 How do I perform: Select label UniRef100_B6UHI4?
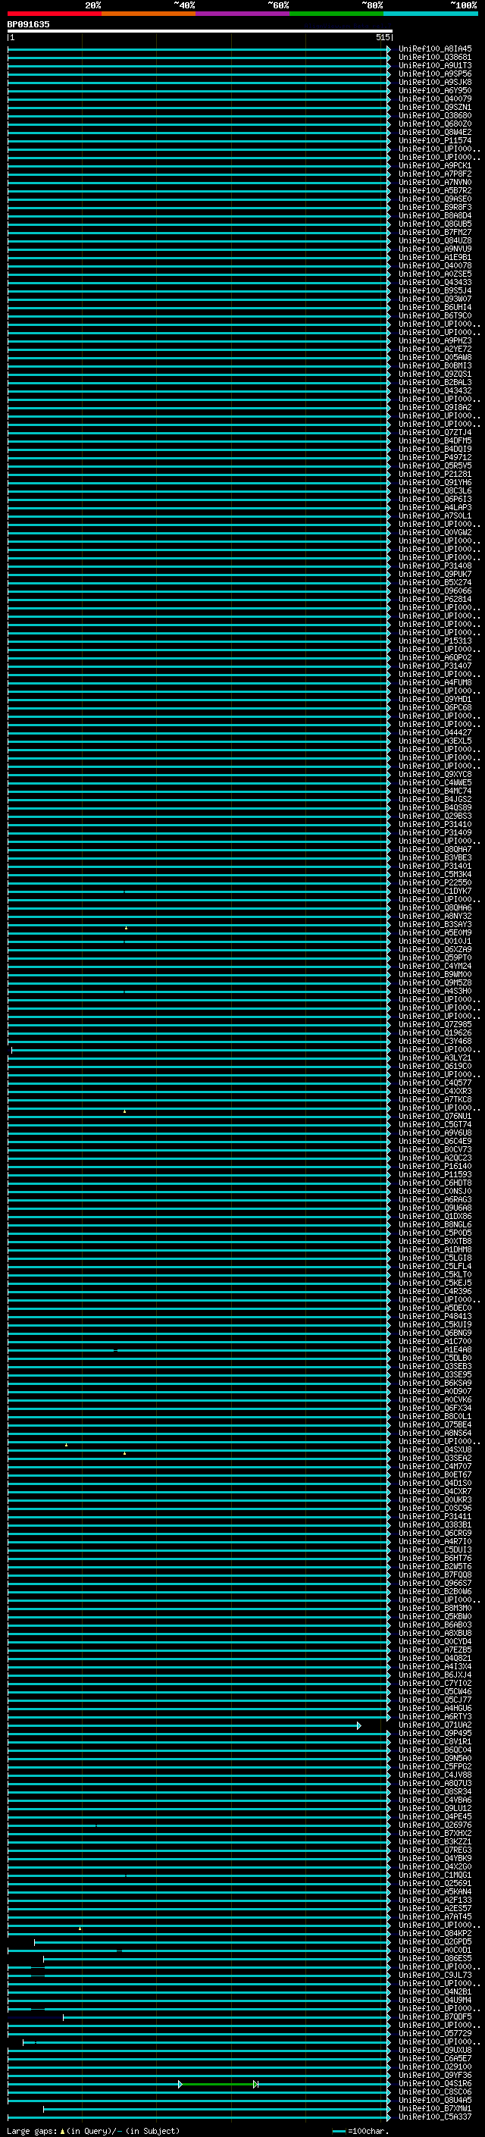[x=434, y=307]
